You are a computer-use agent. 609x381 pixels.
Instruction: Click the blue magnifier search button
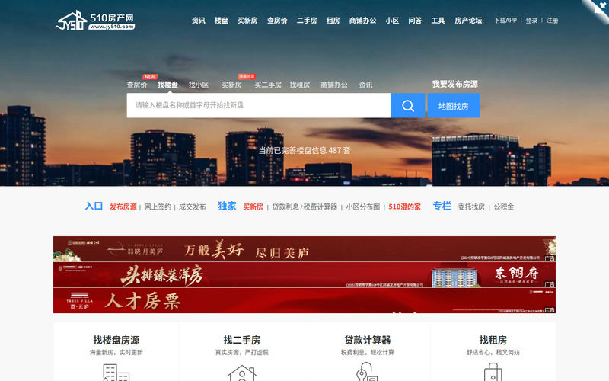pos(408,105)
